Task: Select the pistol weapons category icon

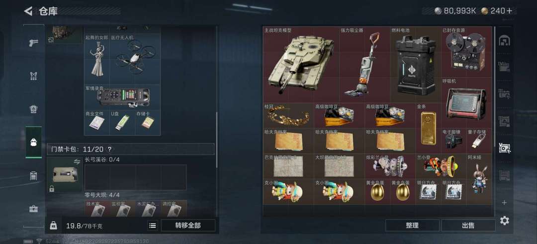Action: [34, 43]
